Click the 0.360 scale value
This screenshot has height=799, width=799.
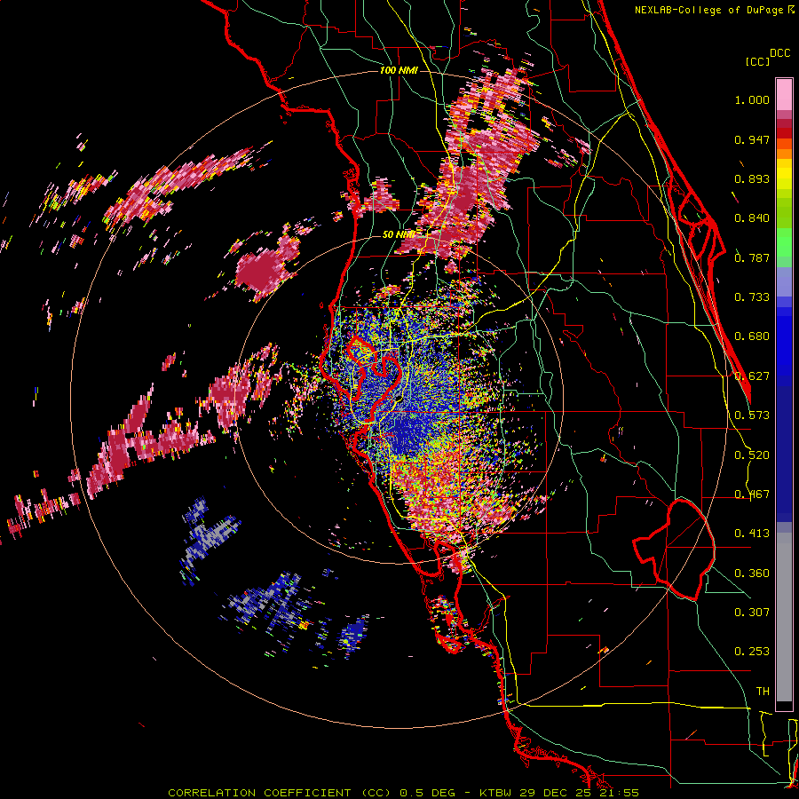click(752, 574)
